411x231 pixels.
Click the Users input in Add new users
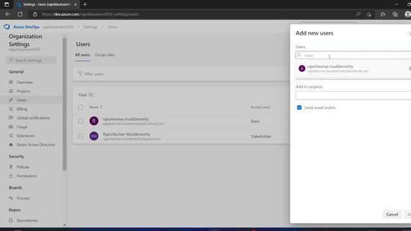click(353, 55)
